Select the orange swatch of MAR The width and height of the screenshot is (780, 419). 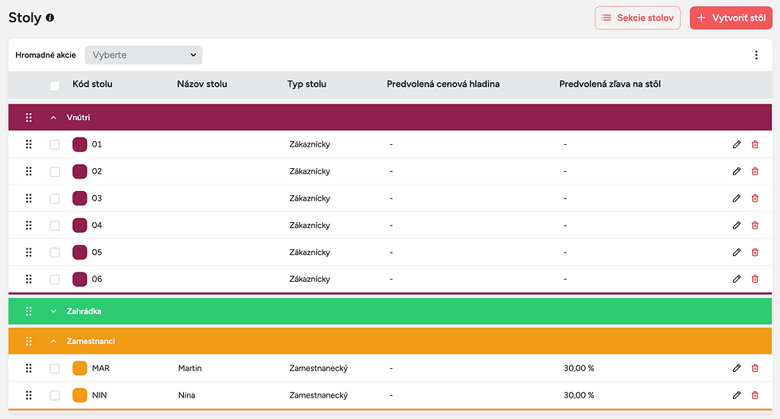pyautogui.click(x=80, y=368)
